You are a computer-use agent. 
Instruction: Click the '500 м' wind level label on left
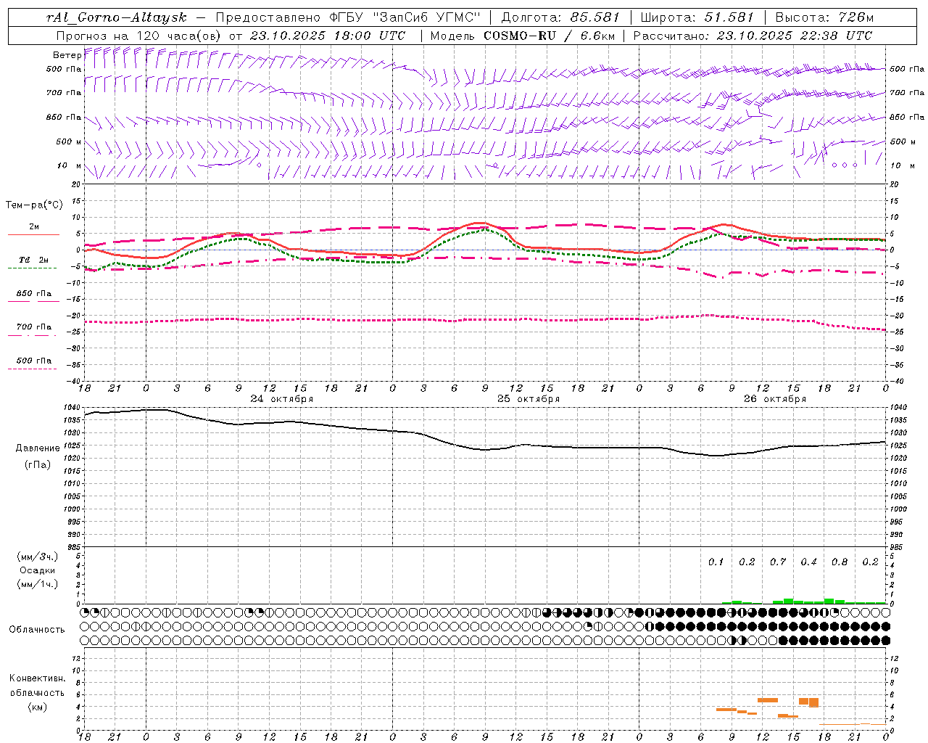coord(69,141)
